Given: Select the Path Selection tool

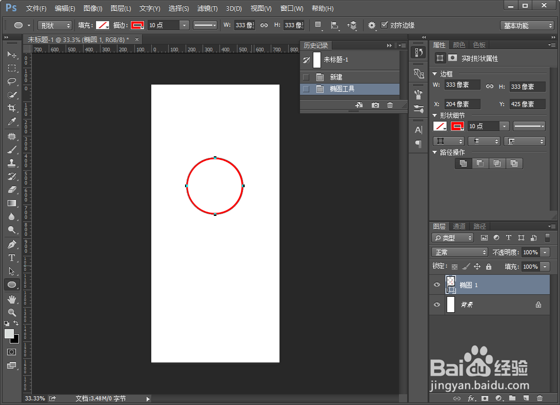Looking at the screenshot, I should pyautogui.click(x=12, y=271).
